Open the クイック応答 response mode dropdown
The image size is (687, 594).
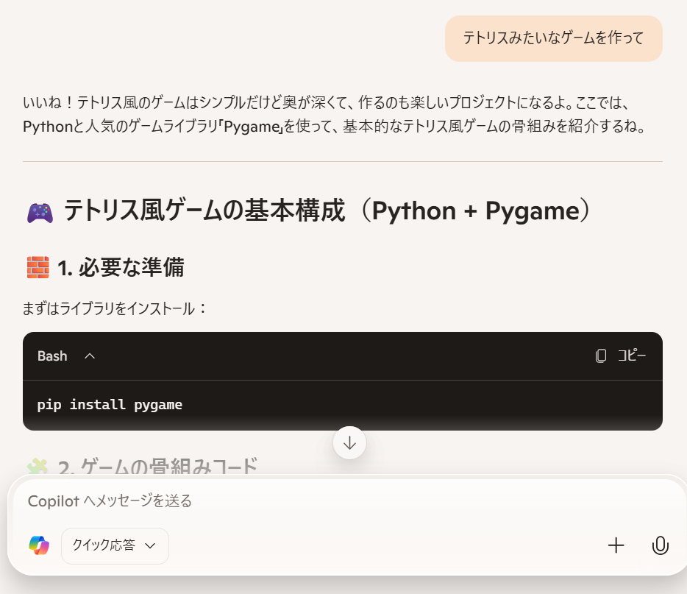[115, 545]
